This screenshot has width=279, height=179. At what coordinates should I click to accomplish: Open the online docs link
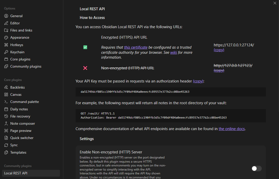pos(232,129)
